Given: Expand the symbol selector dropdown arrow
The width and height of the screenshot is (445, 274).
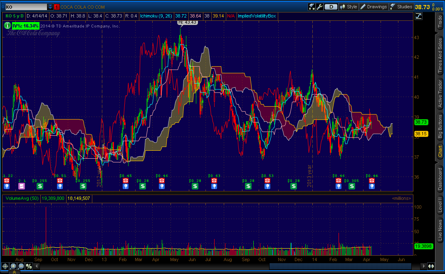Looking at the screenshot, I should 50,7.
